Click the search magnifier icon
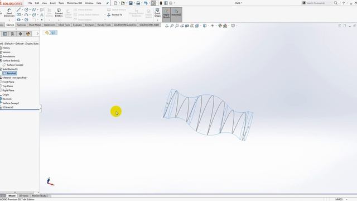357x201 pixels. (336, 3)
